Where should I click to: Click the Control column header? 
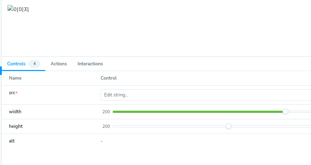point(108,78)
